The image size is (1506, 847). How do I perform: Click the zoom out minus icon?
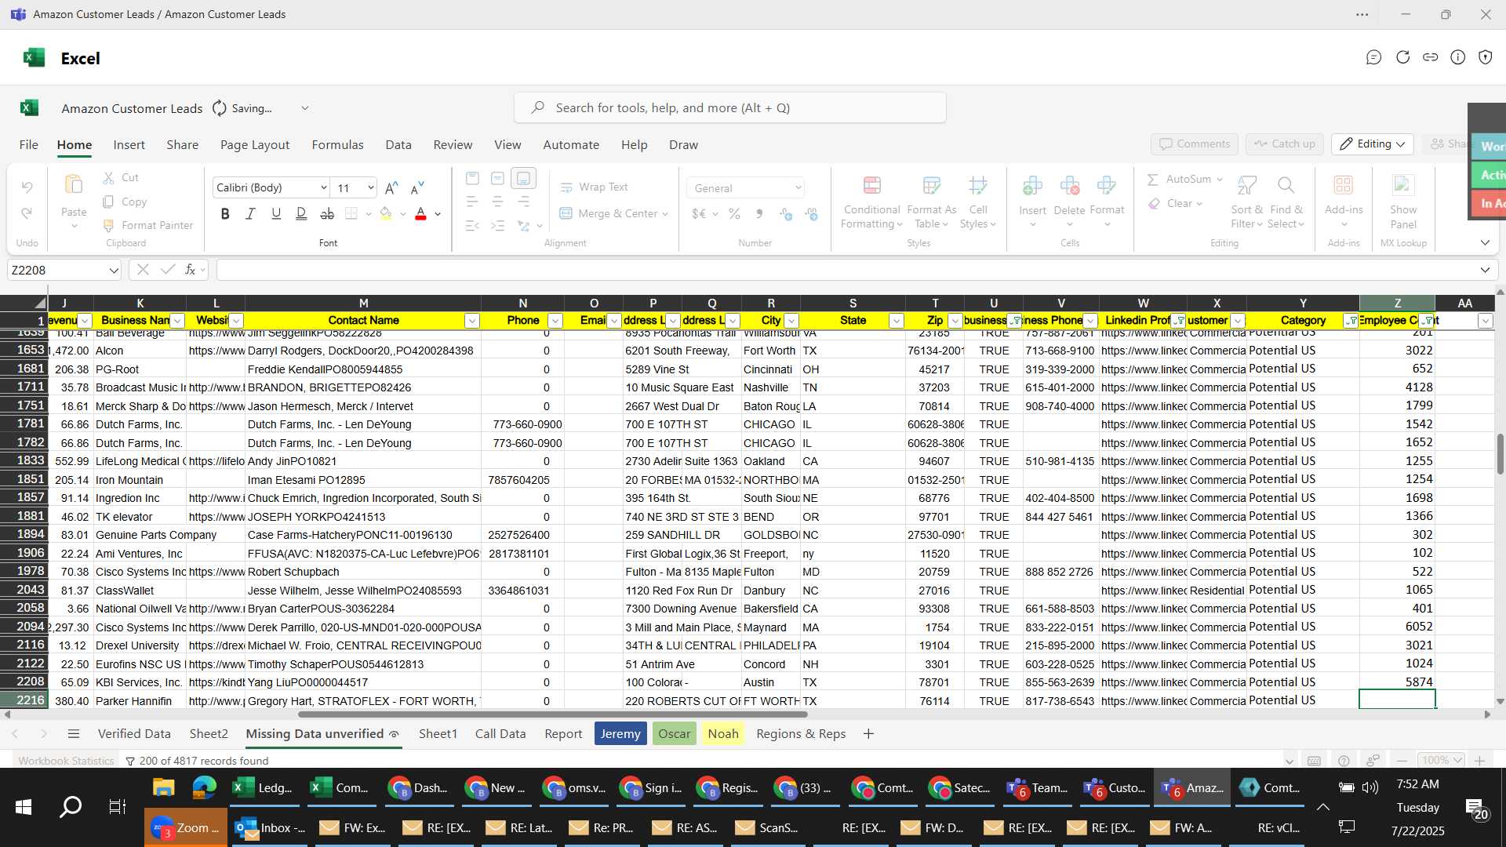1402,761
